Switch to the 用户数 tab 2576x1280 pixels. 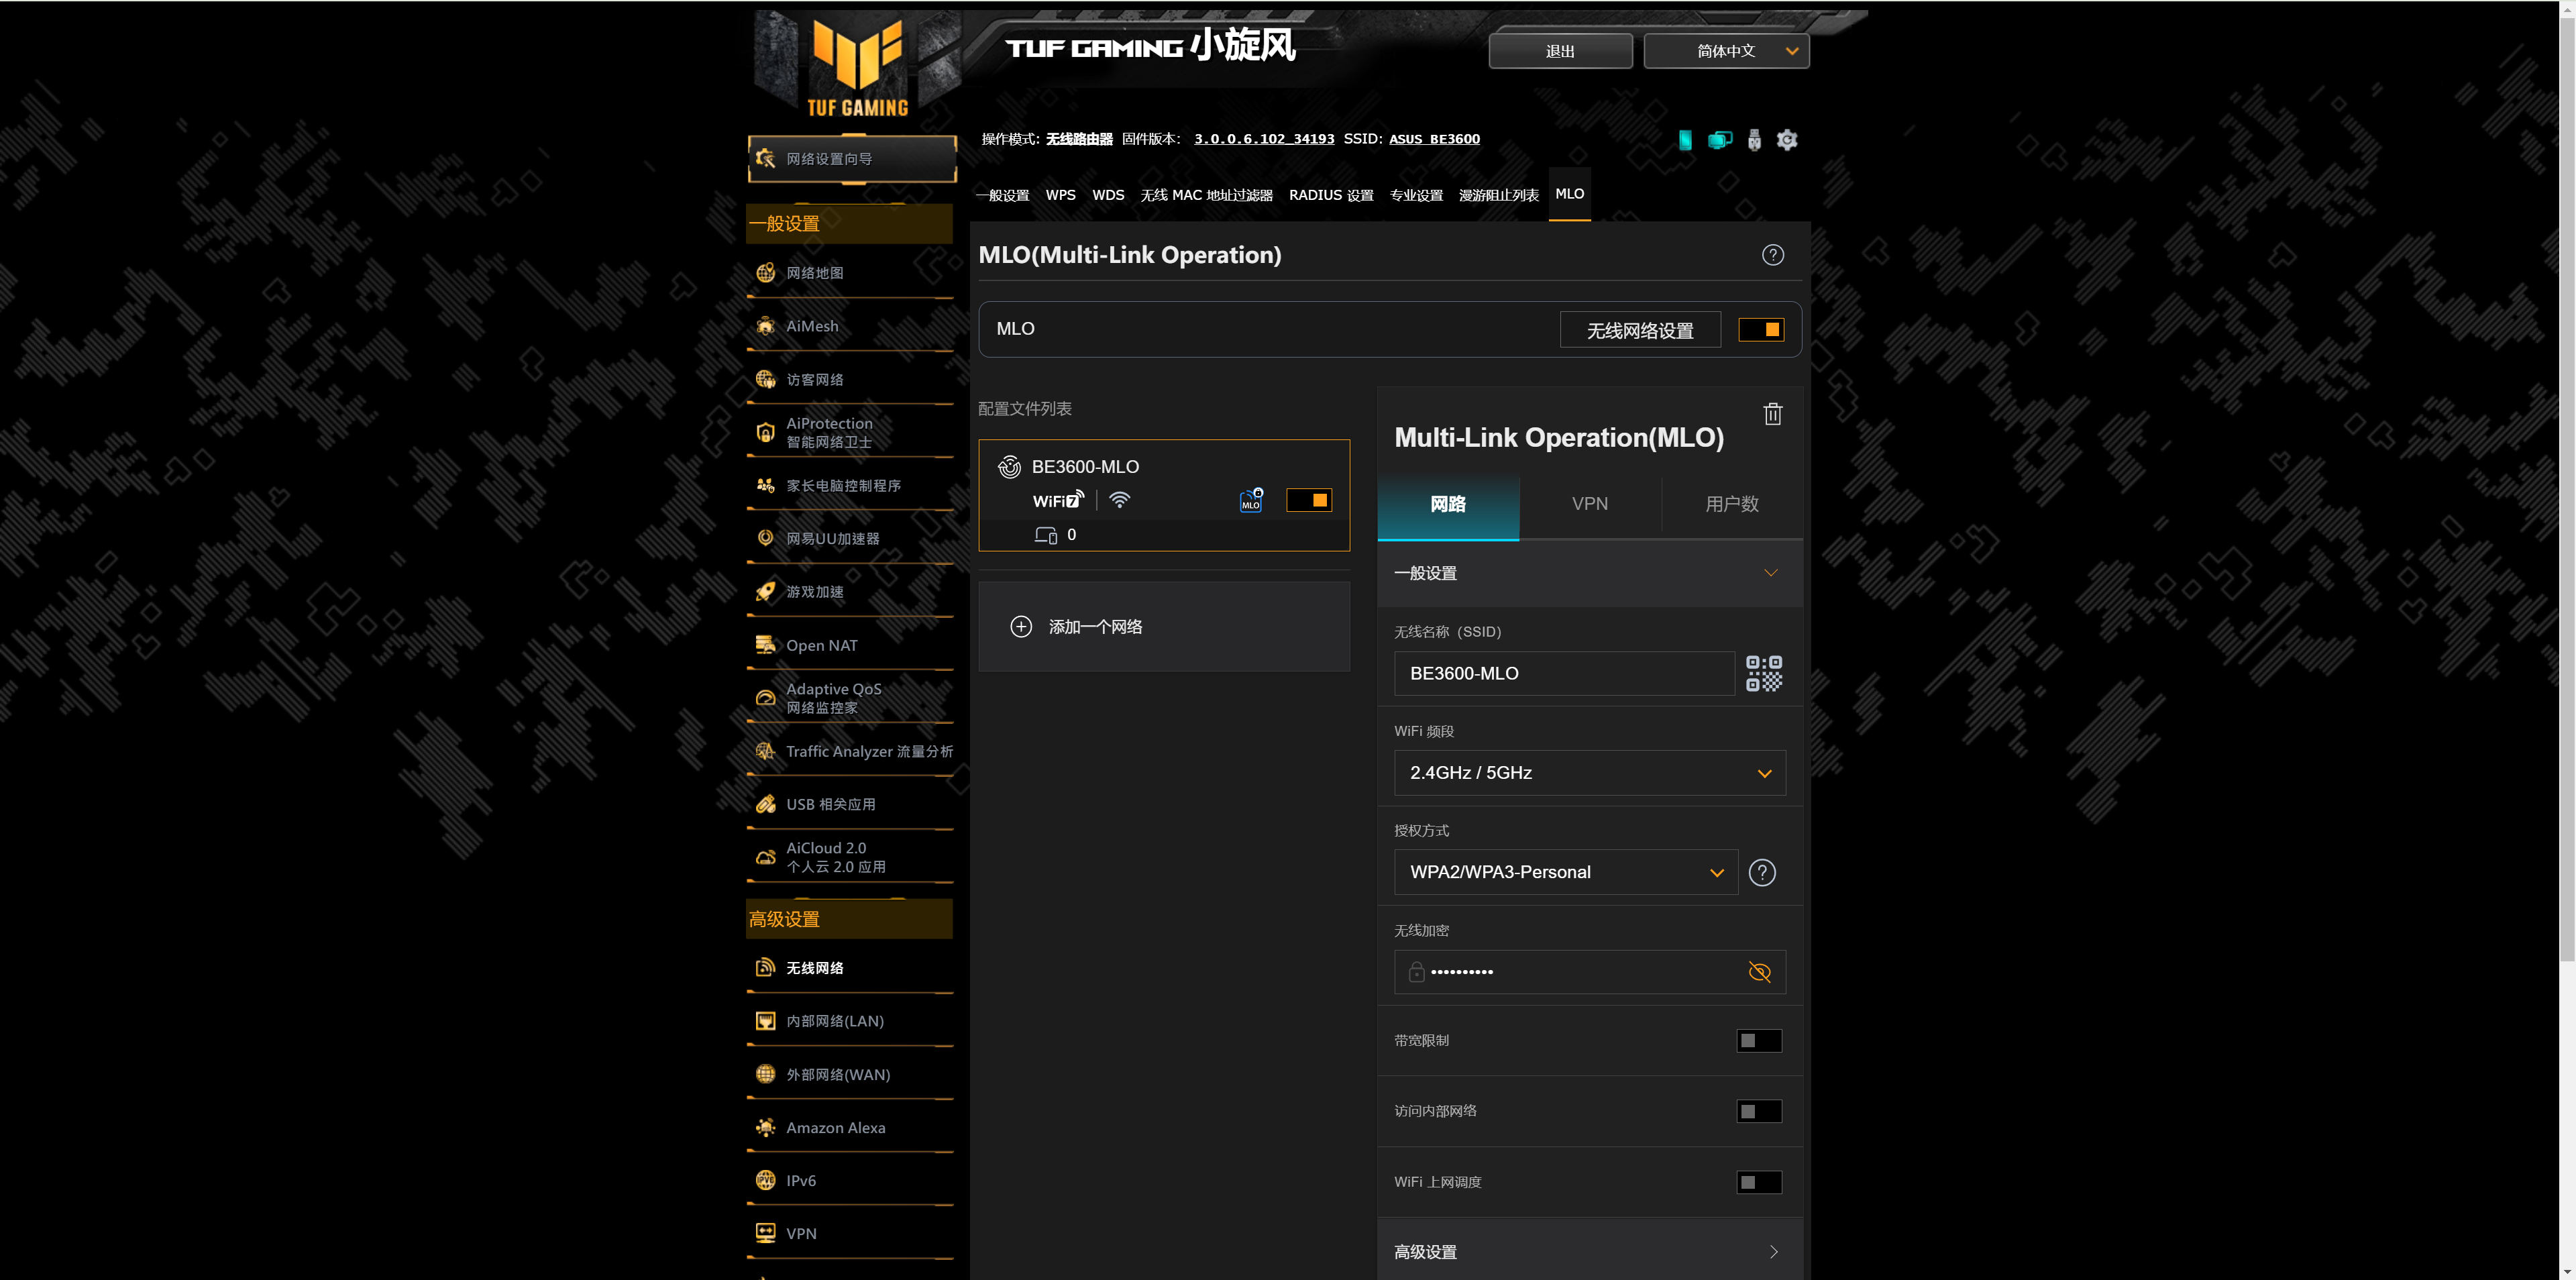click(1731, 504)
